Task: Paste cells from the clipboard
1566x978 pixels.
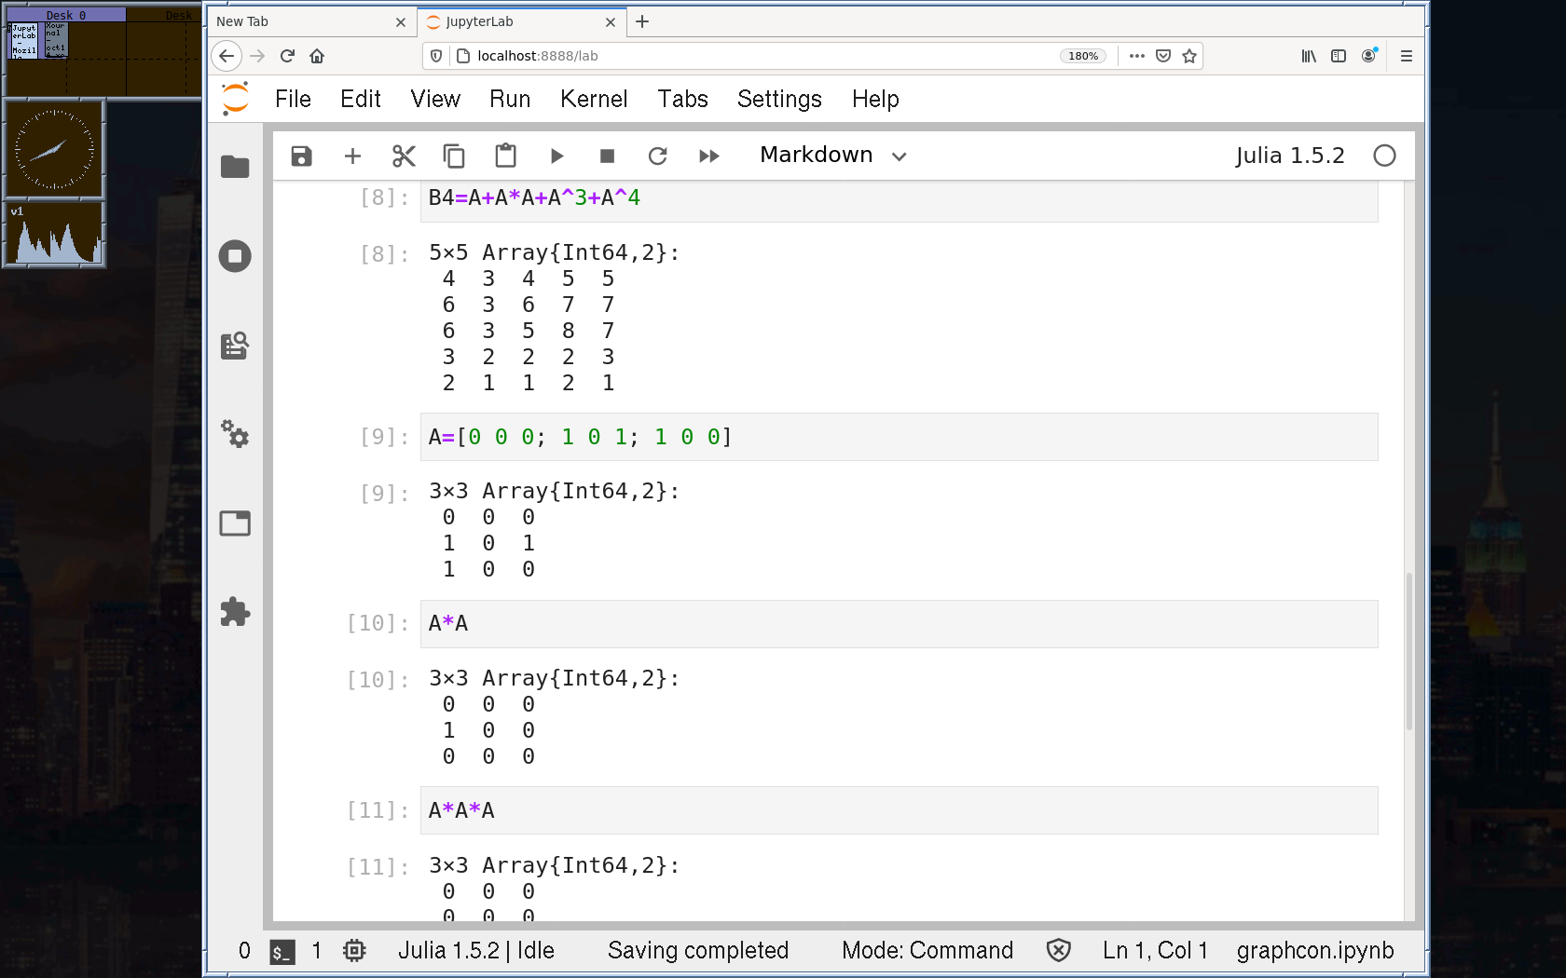Action: click(x=505, y=156)
